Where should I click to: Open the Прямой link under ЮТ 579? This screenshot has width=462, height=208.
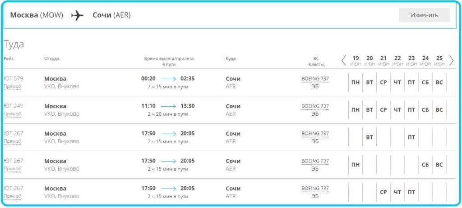click(x=13, y=86)
